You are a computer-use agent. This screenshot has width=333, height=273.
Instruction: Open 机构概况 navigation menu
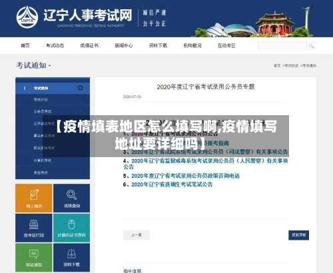tap(192, 45)
